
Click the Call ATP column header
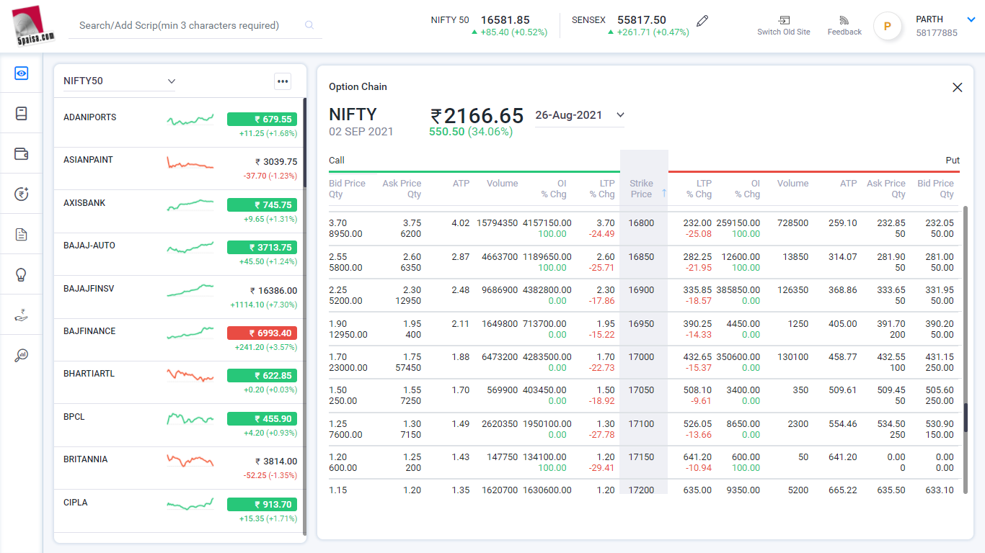coord(461,184)
